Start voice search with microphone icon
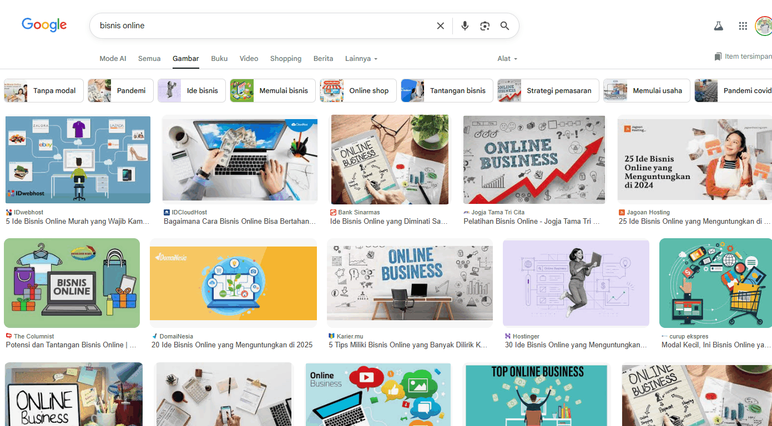Screen dimensions: 772x426 click(465, 26)
